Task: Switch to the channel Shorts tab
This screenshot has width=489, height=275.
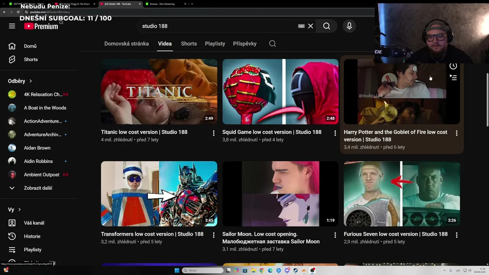Action: 189,44
